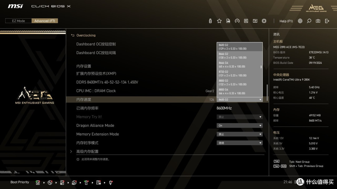Click the Gear2 value text
The height and width of the screenshot is (189, 337).
click(210, 91)
